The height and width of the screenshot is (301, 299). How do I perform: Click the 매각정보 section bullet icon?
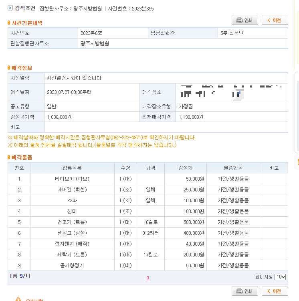point(9,68)
